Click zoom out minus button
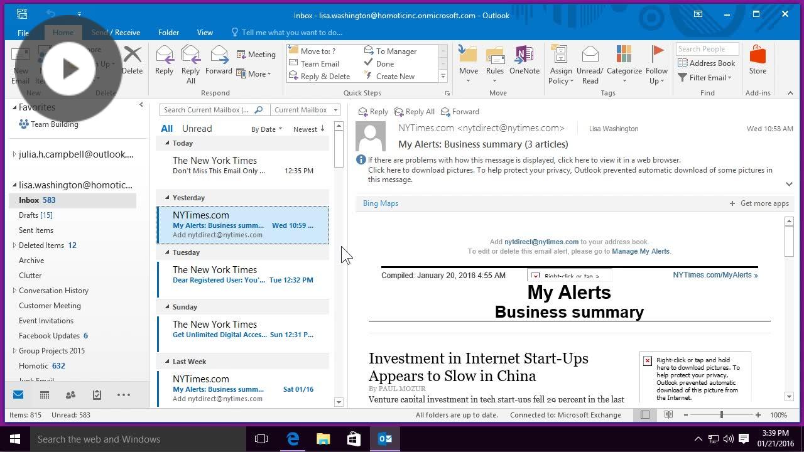 (686, 415)
